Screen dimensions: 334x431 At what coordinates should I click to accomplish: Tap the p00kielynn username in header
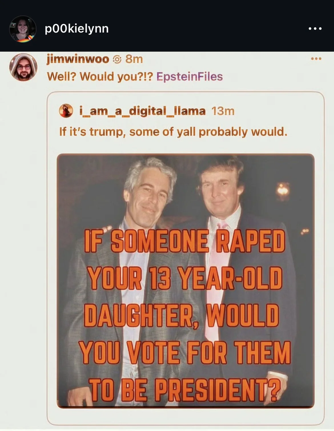point(77,29)
